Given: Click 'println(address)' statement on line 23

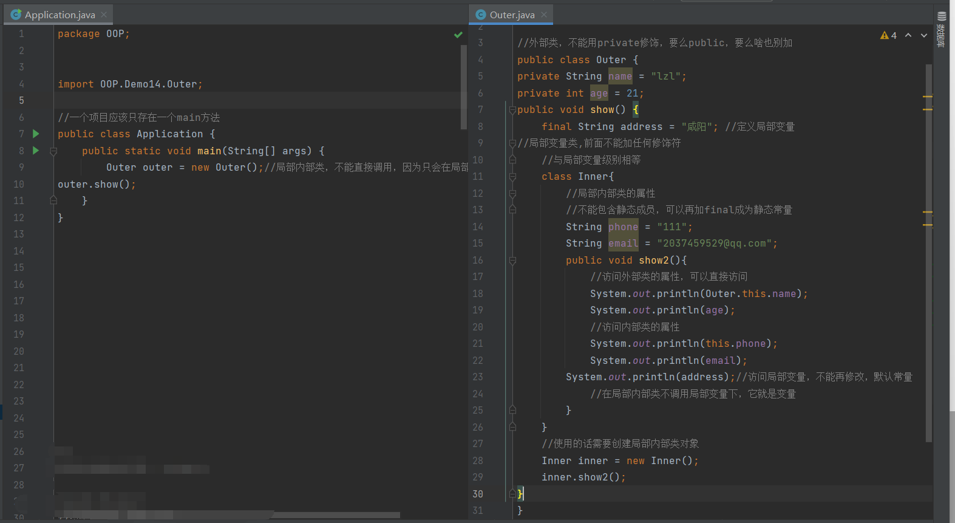Looking at the screenshot, I should [650, 377].
